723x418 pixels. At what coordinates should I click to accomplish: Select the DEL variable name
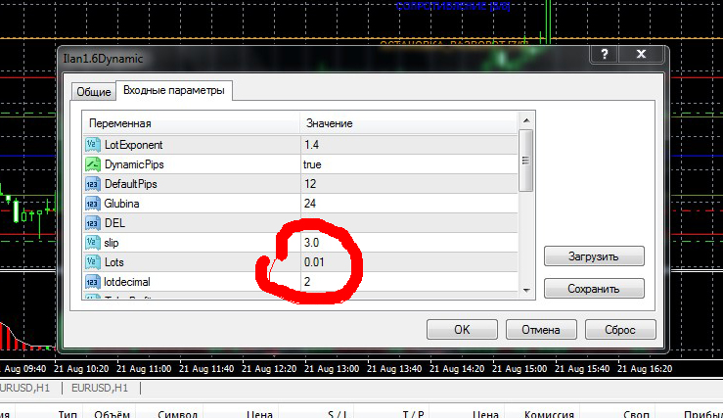coord(114,223)
